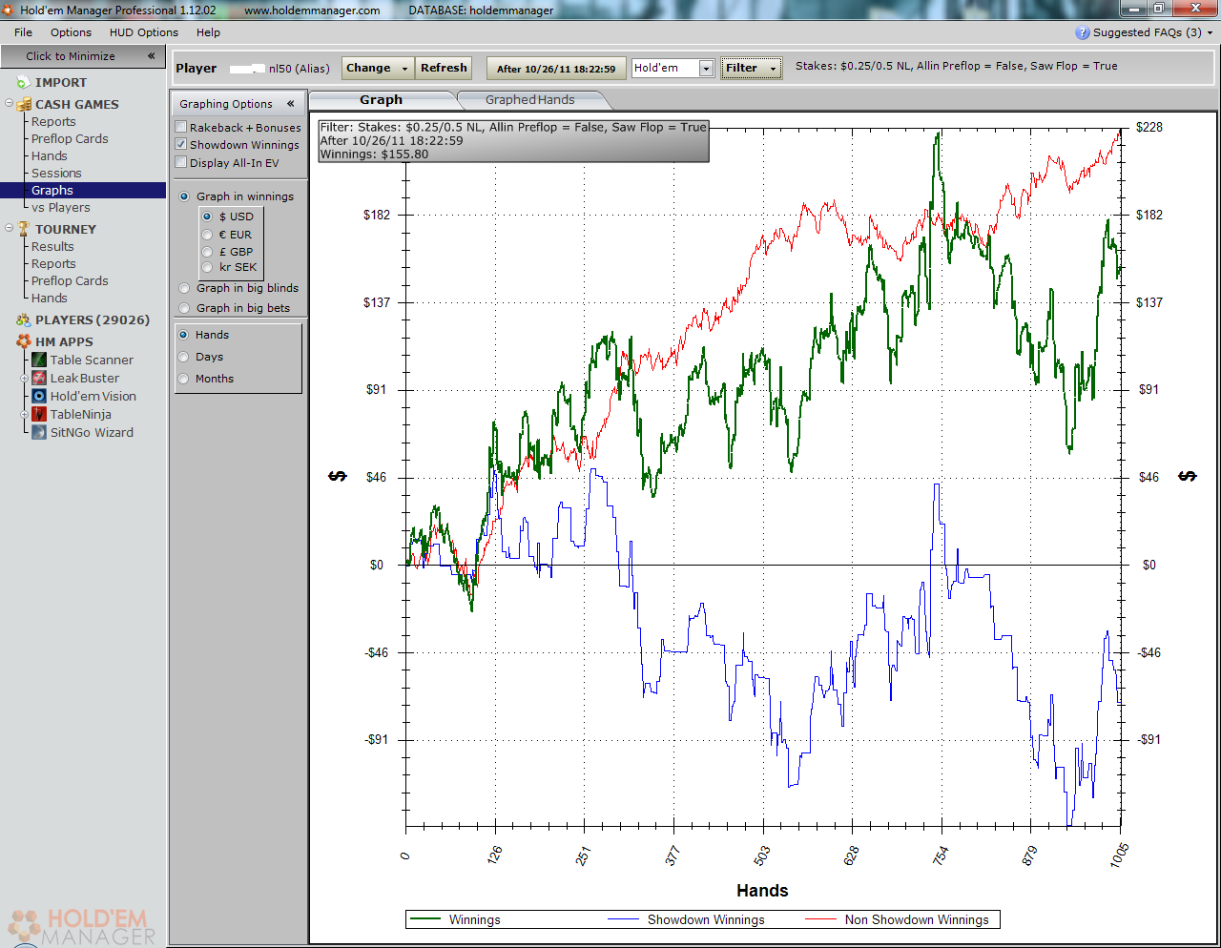Click the Graphing Options header

pos(238,104)
